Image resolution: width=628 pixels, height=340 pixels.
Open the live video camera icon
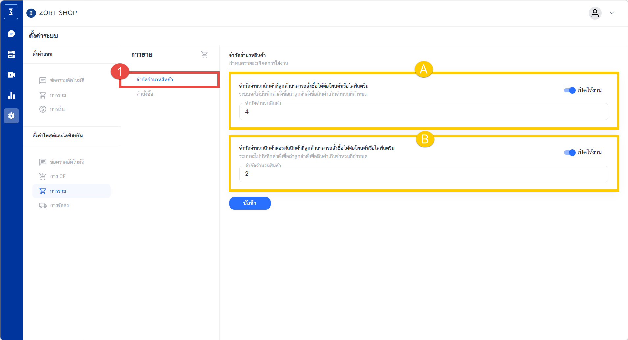coord(11,75)
